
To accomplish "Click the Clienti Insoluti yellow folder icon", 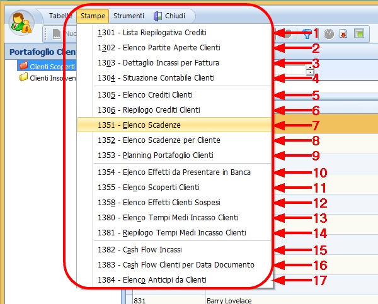I will click(24, 78).
